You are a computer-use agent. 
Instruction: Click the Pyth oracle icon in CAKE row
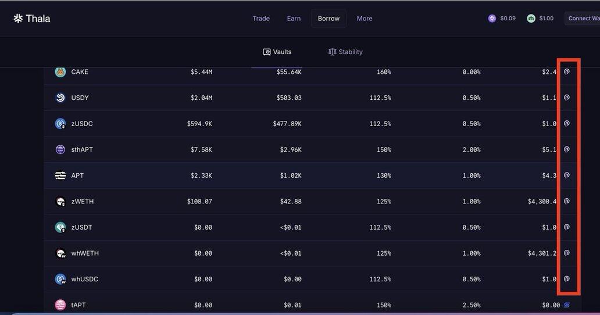click(567, 72)
